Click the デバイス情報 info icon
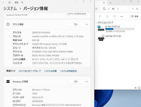The image size is (141, 107). click(8, 24)
